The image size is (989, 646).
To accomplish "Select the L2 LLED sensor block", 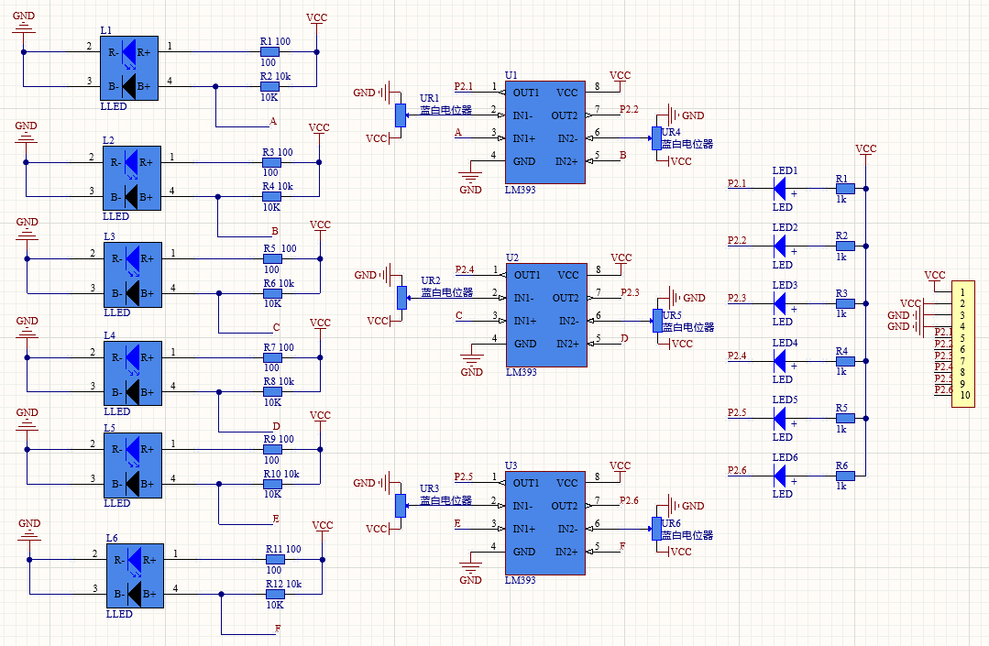I will (x=132, y=179).
